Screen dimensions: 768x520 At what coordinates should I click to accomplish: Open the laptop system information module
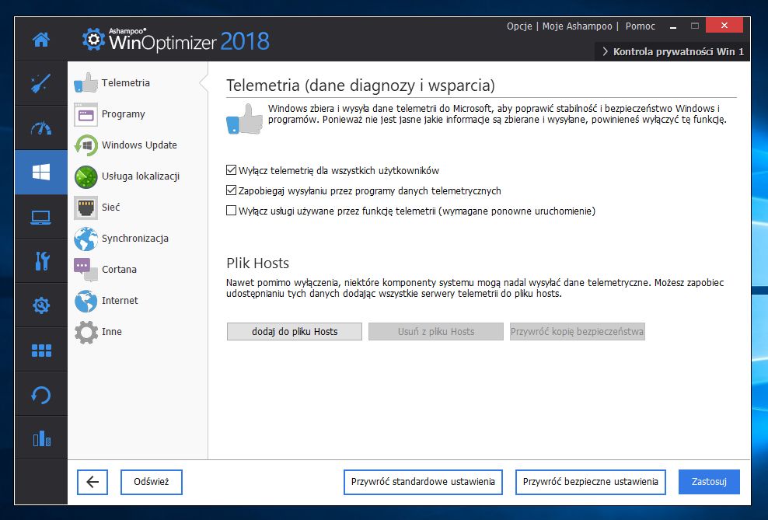pos(41,217)
